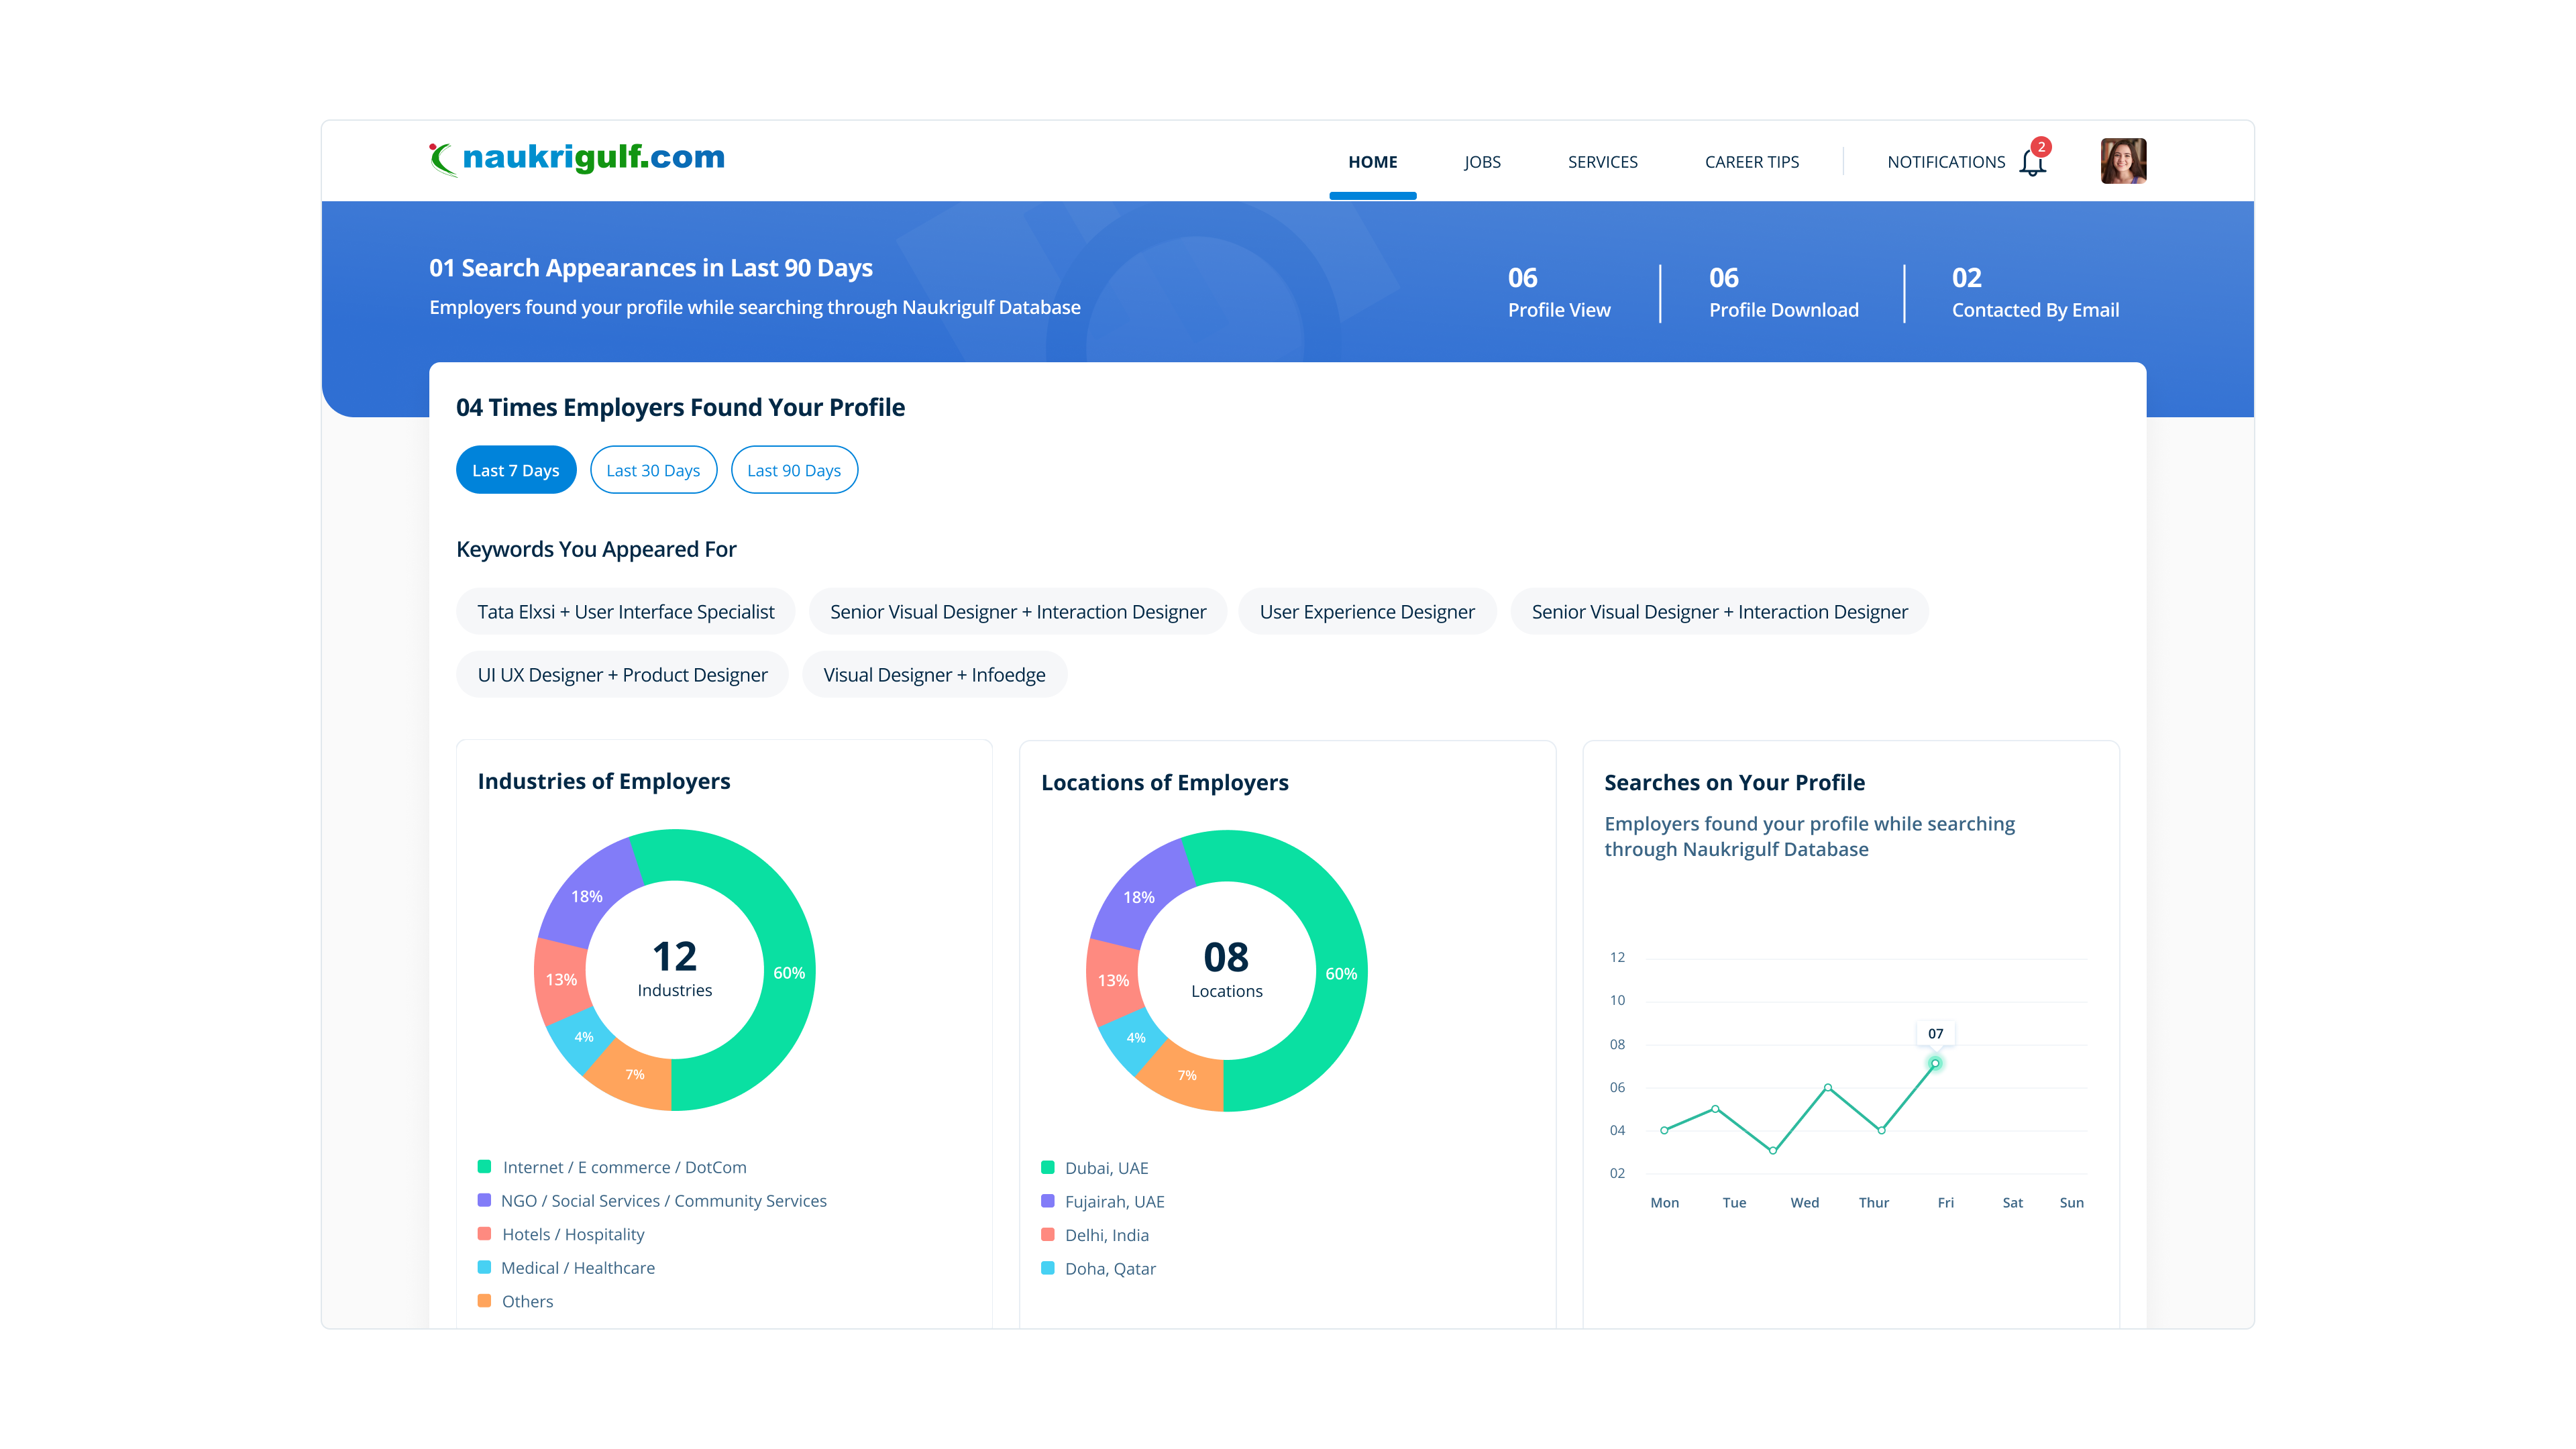Go to the HOME tab
This screenshot has width=2576, height=1449.
click(1372, 162)
